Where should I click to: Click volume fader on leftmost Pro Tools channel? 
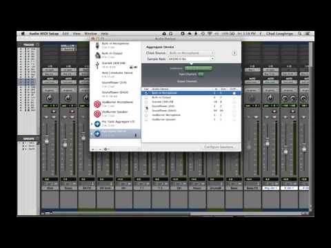click(47, 141)
